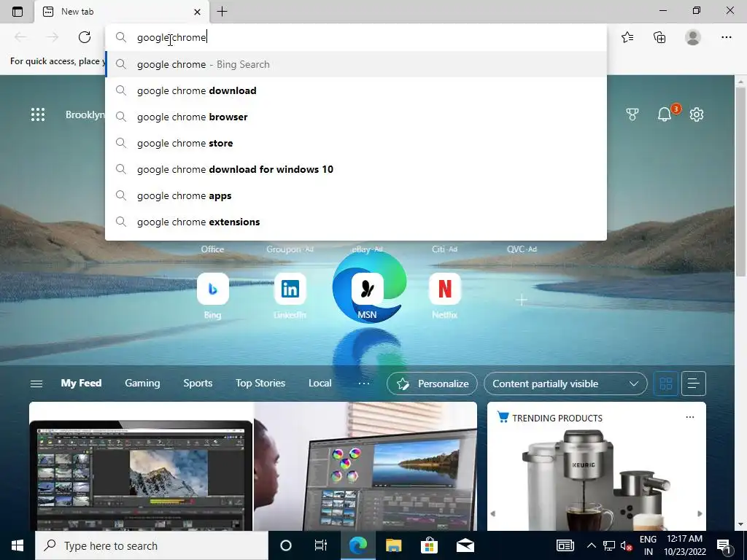Open Settings and more ellipsis menu

(726, 37)
